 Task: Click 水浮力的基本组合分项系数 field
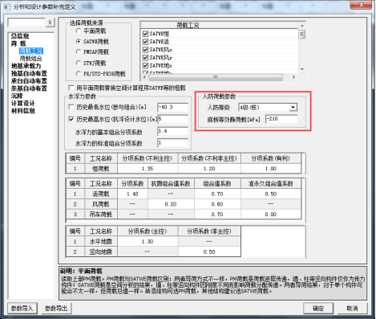click(x=172, y=131)
